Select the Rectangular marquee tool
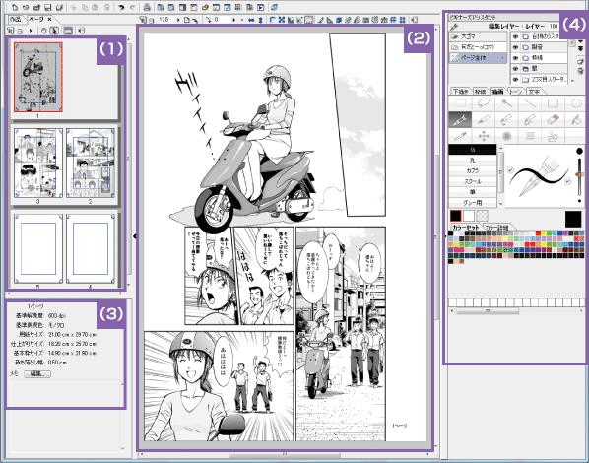The width and height of the screenshot is (589, 463). coord(460,103)
